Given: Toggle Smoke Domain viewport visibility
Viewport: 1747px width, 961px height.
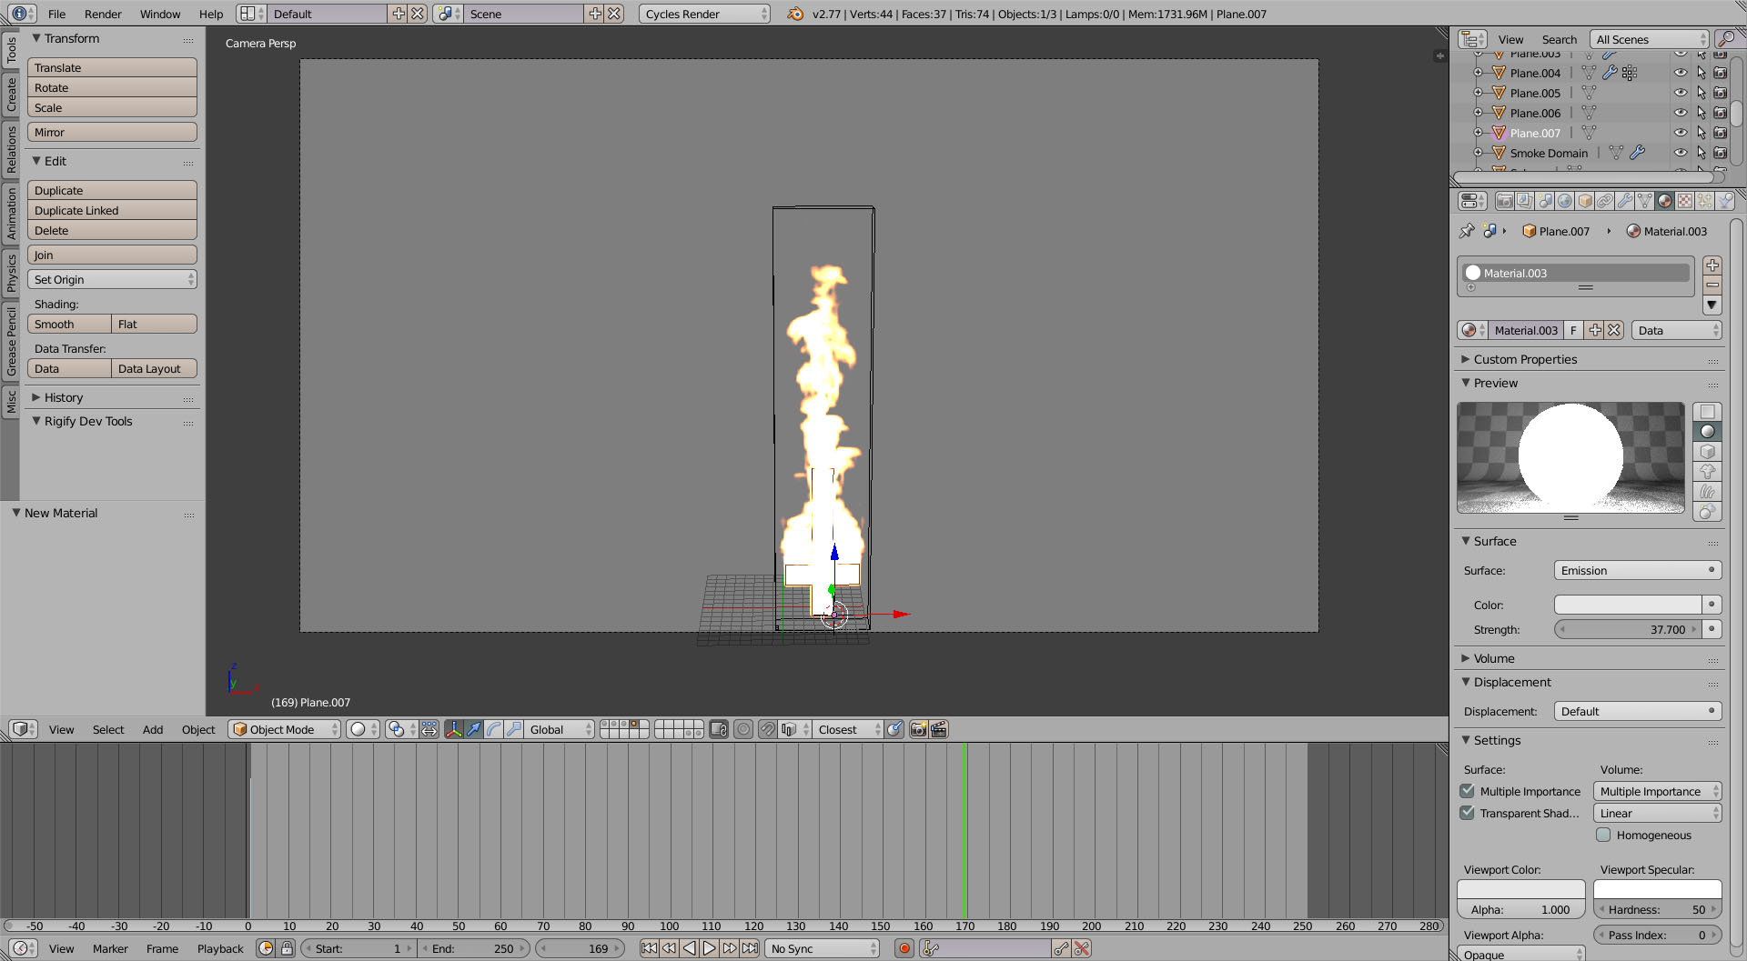Looking at the screenshot, I should coord(1681,153).
